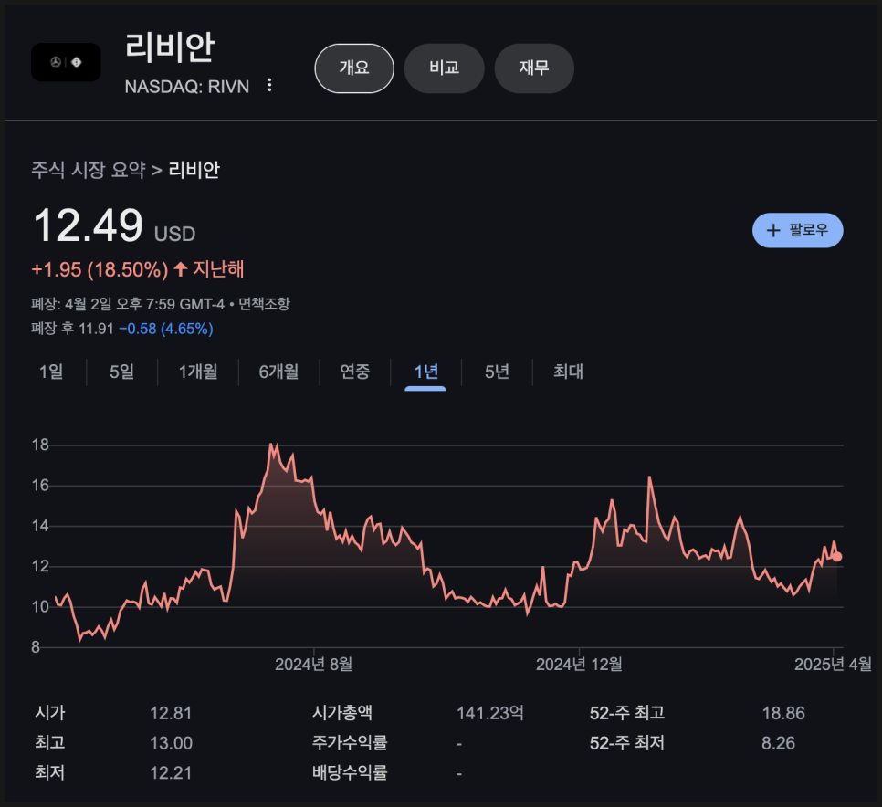Click the 2025년 4월 axis label

tap(833, 665)
